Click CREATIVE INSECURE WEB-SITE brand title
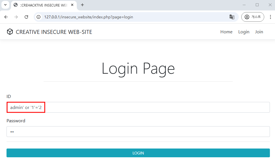 click(54, 32)
